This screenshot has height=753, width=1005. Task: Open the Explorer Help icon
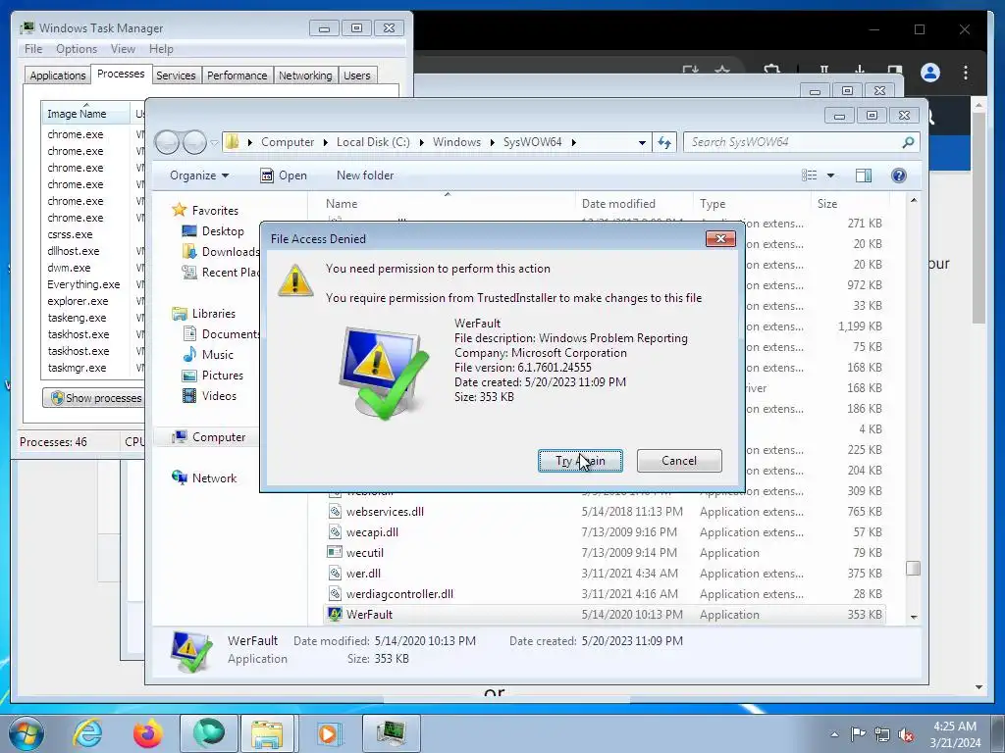click(899, 176)
